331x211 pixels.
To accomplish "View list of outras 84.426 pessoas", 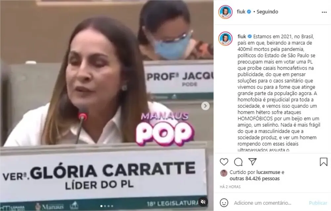I will (x=255, y=179).
